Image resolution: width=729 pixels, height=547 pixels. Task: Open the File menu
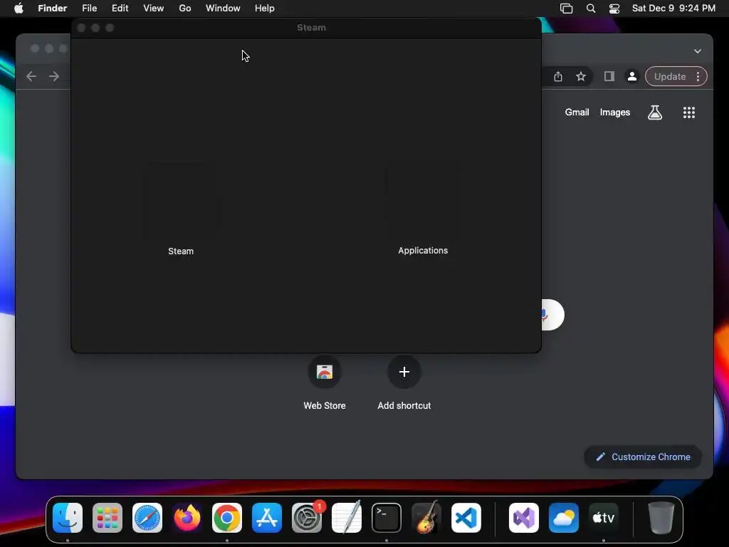coord(89,9)
